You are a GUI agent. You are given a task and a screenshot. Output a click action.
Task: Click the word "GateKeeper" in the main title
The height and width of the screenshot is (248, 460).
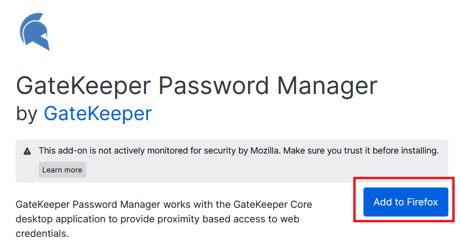(83, 86)
